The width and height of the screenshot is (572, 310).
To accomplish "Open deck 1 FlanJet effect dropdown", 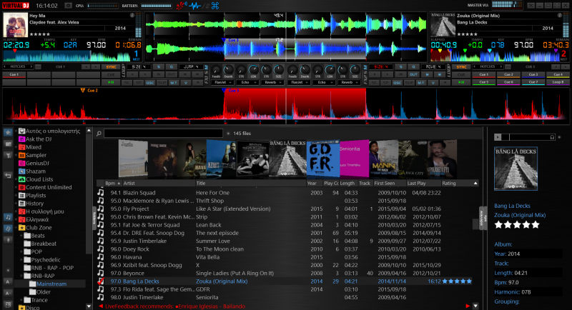I will click(x=222, y=83).
